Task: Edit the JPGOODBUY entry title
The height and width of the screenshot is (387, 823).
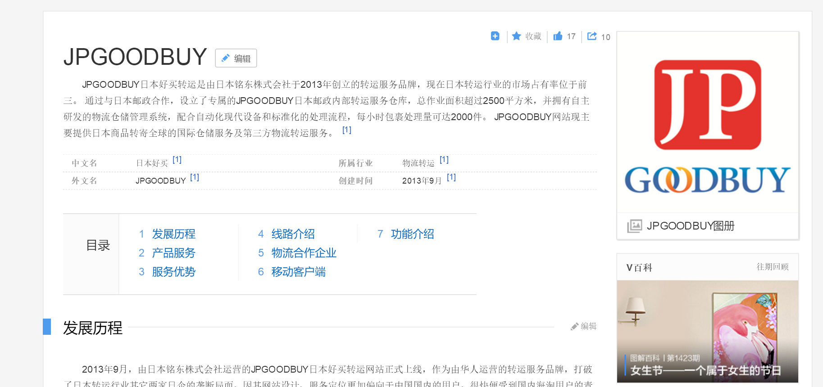Action: pos(236,58)
